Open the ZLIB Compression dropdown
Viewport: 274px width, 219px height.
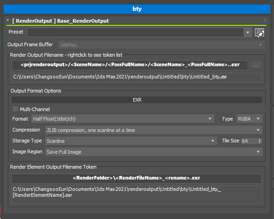point(153,130)
